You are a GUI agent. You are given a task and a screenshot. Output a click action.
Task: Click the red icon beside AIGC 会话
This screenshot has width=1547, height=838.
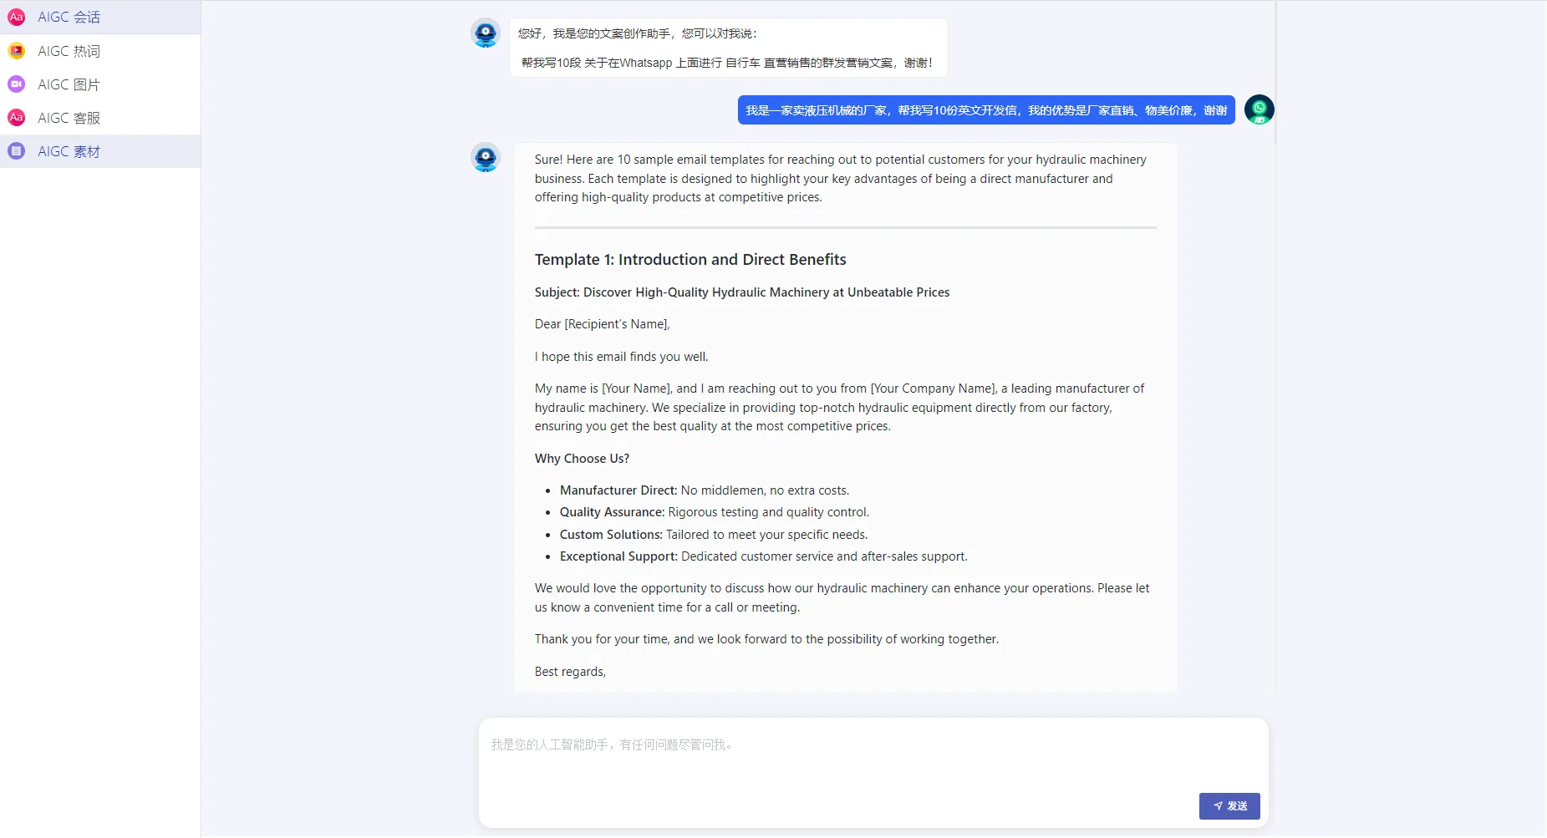click(16, 17)
